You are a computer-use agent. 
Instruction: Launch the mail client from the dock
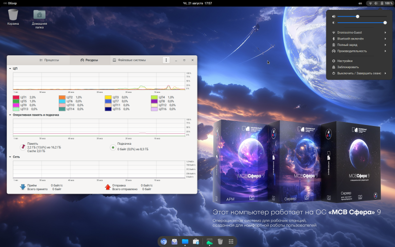point(174,242)
